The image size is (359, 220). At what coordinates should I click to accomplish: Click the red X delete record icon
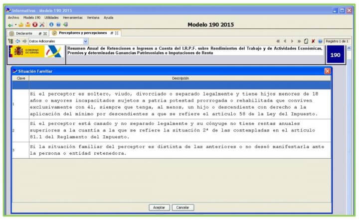click(x=313, y=41)
